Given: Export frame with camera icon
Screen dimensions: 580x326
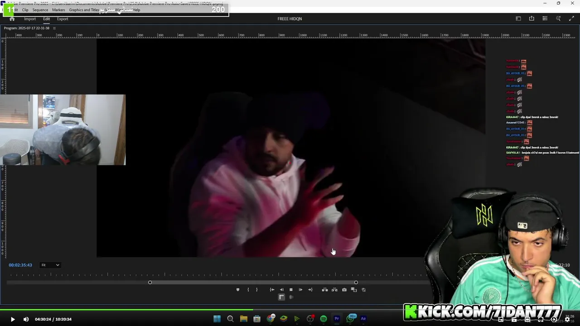Looking at the screenshot, I should (344, 290).
